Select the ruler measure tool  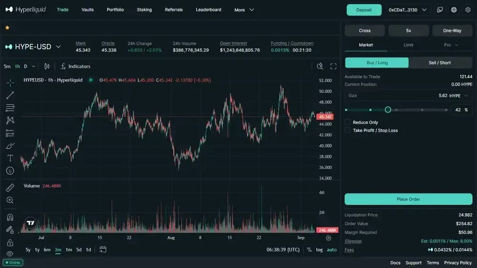10,188
